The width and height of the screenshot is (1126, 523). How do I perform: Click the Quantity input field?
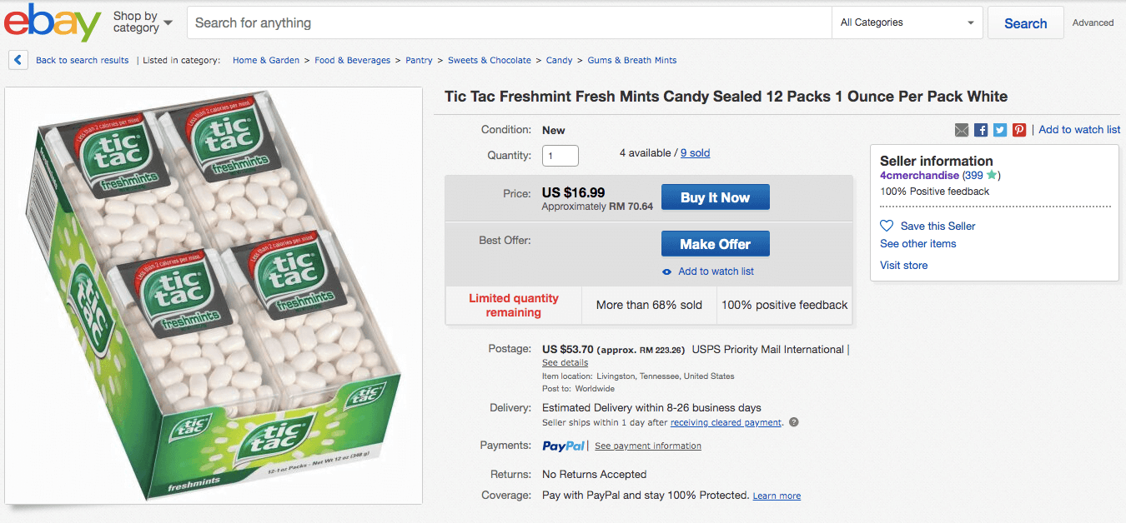click(x=560, y=156)
